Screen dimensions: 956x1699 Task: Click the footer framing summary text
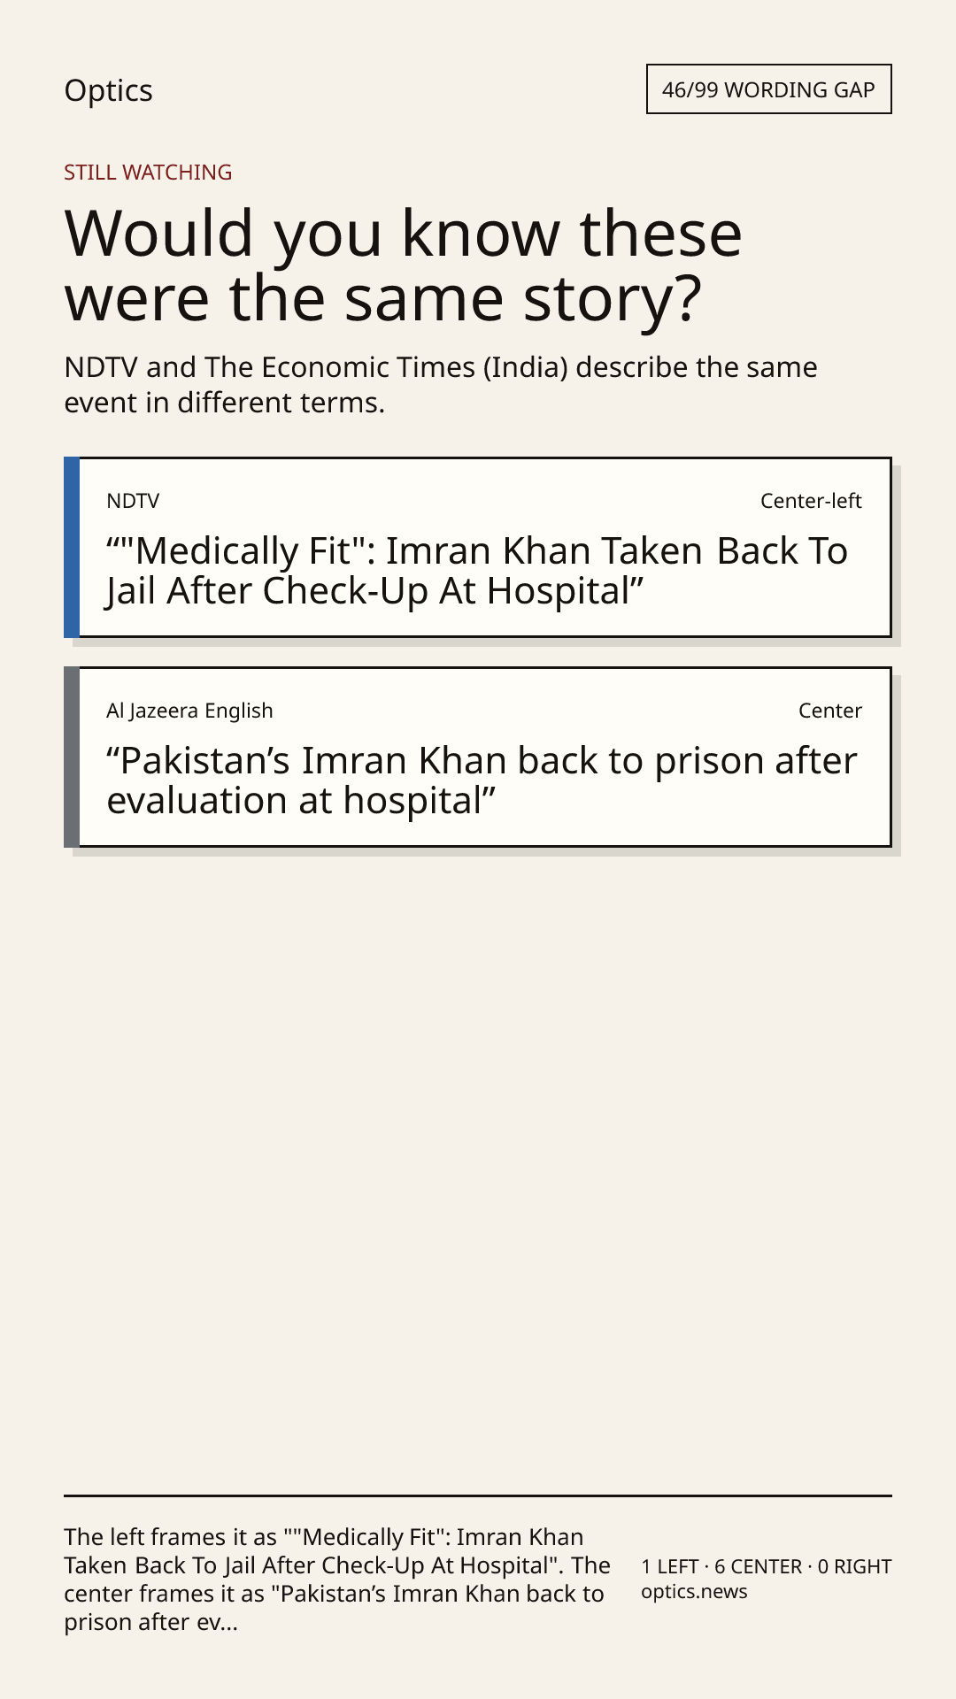[x=337, y=1580]
